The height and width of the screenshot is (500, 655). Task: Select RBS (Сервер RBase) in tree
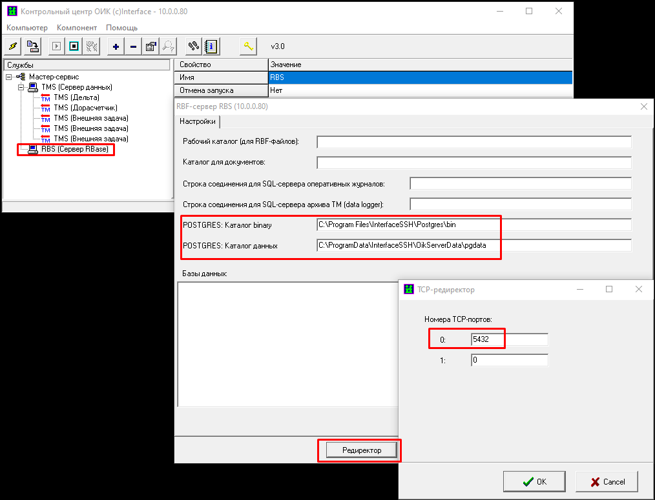74,149
